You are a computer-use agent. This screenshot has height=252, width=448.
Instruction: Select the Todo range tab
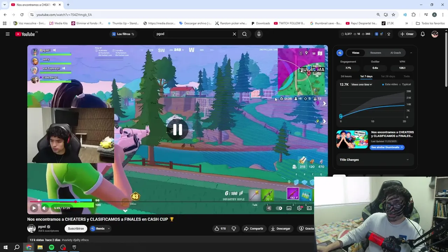(x=406, y=76)
